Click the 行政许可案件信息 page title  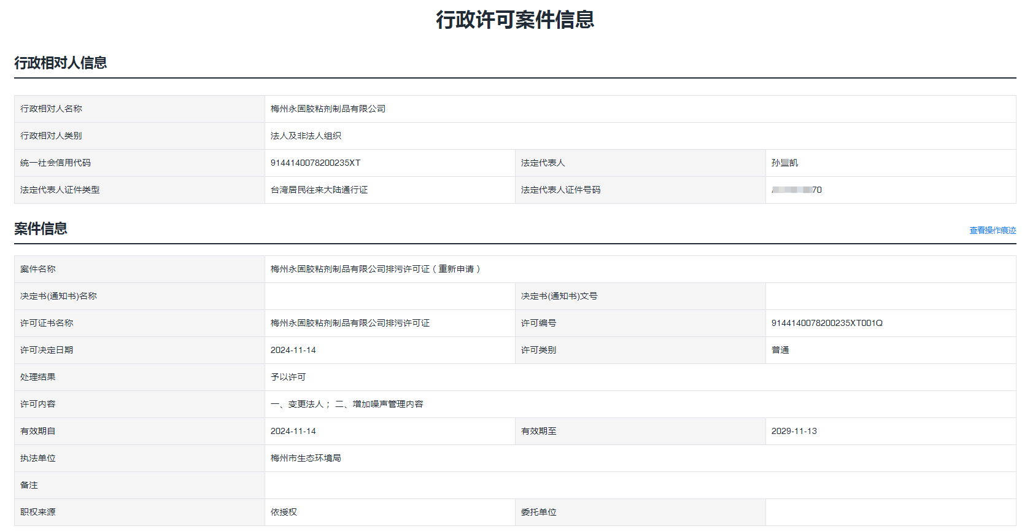click(x=514, y=20)
